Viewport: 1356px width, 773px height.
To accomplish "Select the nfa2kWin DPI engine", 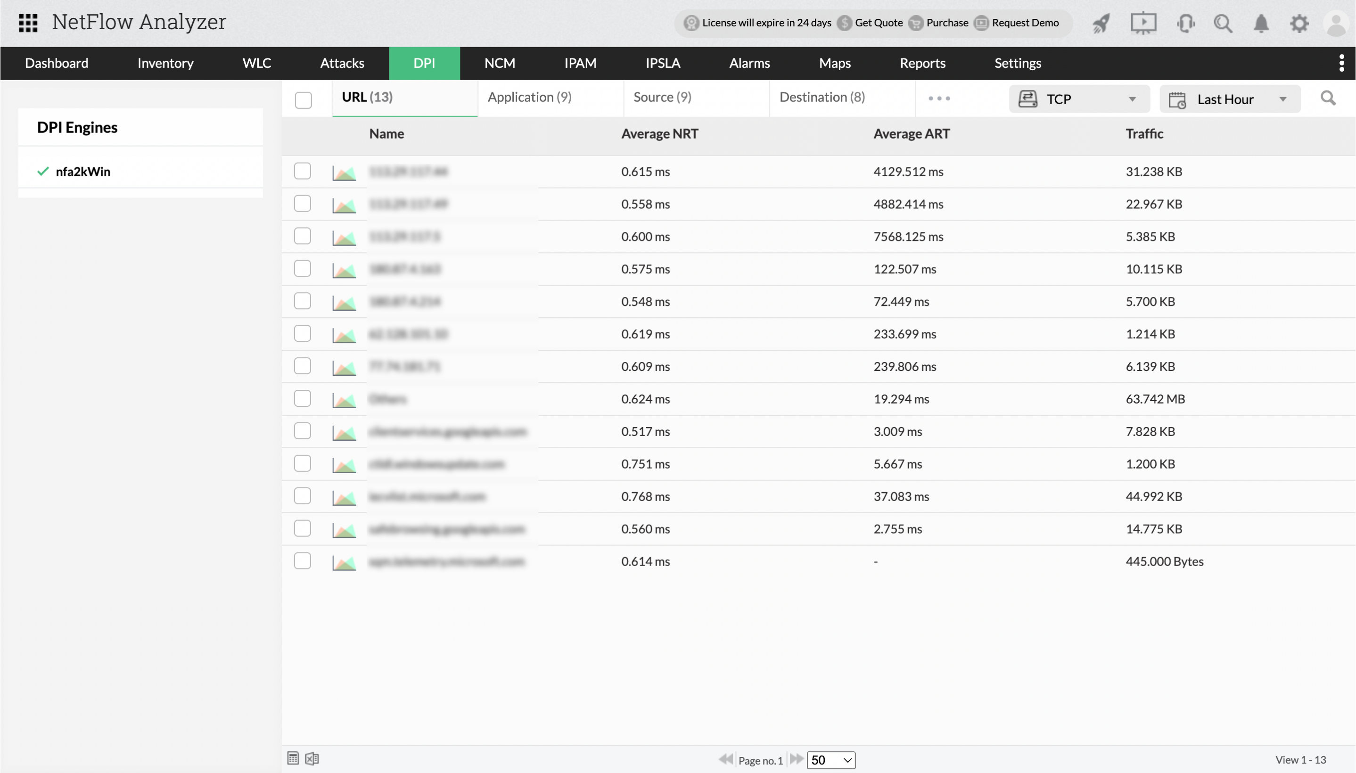I will 83,172.
